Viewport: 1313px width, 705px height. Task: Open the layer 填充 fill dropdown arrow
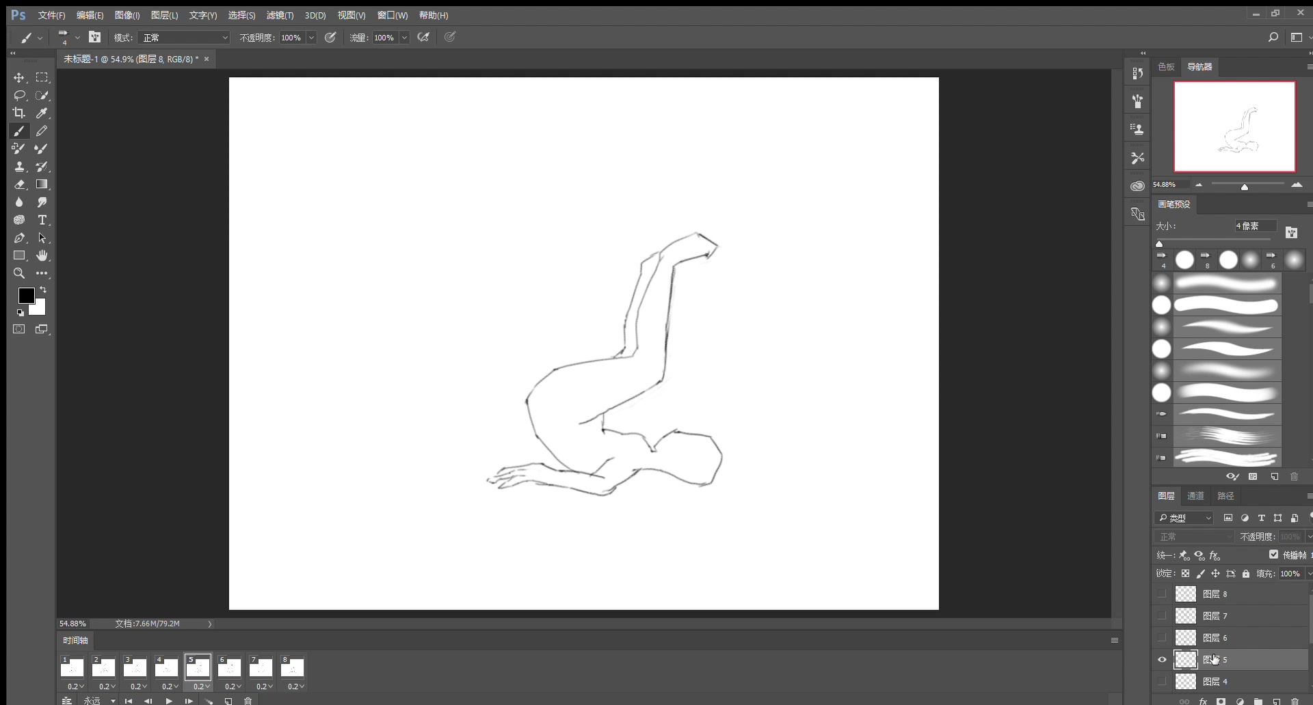pyautogui.click(x=1309, y=574)
